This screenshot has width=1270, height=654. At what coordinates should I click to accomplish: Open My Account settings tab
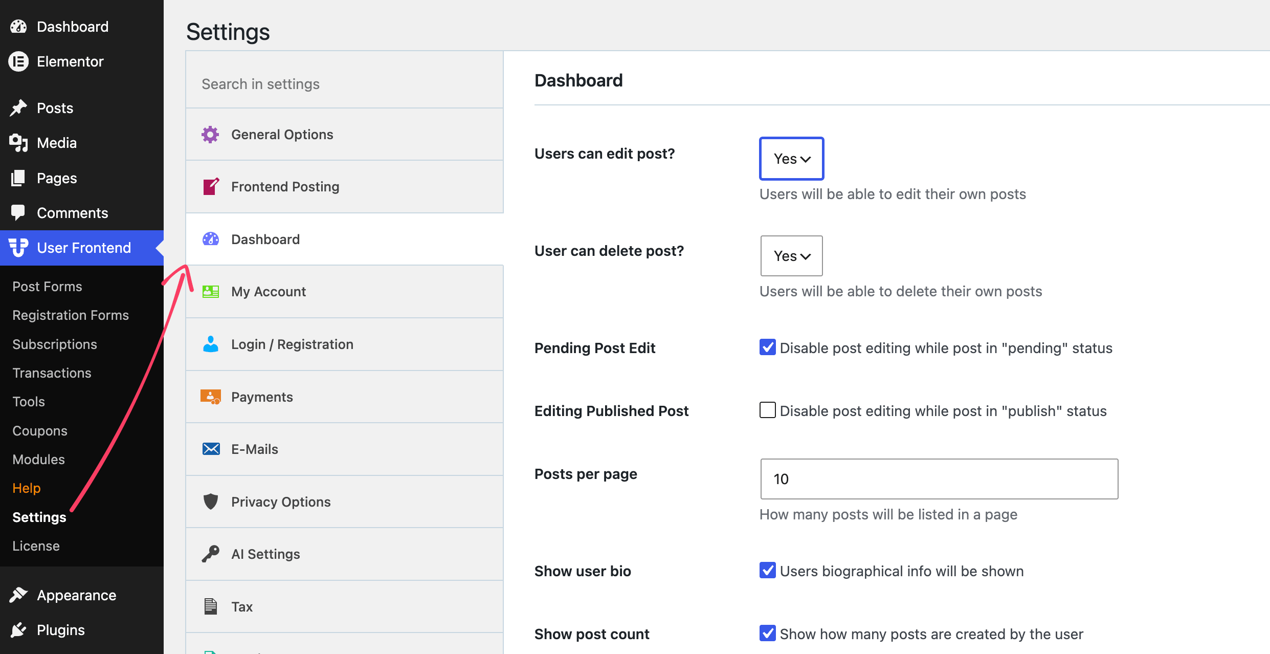click(345, 292)
